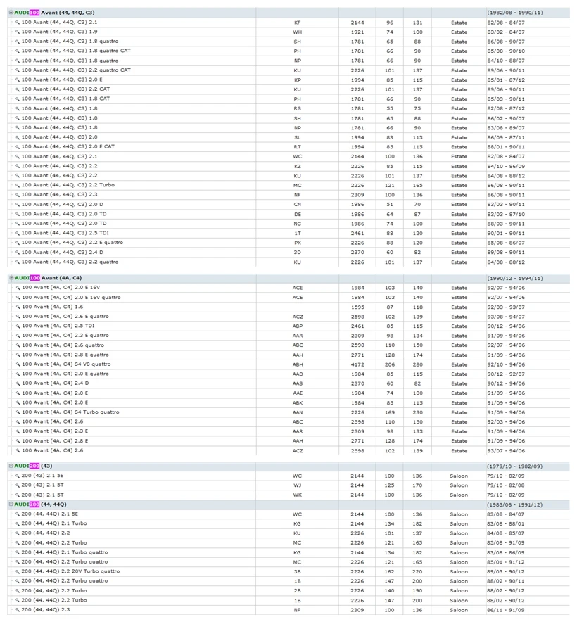This screenshot has height=622, width=577.
Task: Click magnifier icon for 200 (43) 2.1 5T WJ row
Action: point(18,485)
